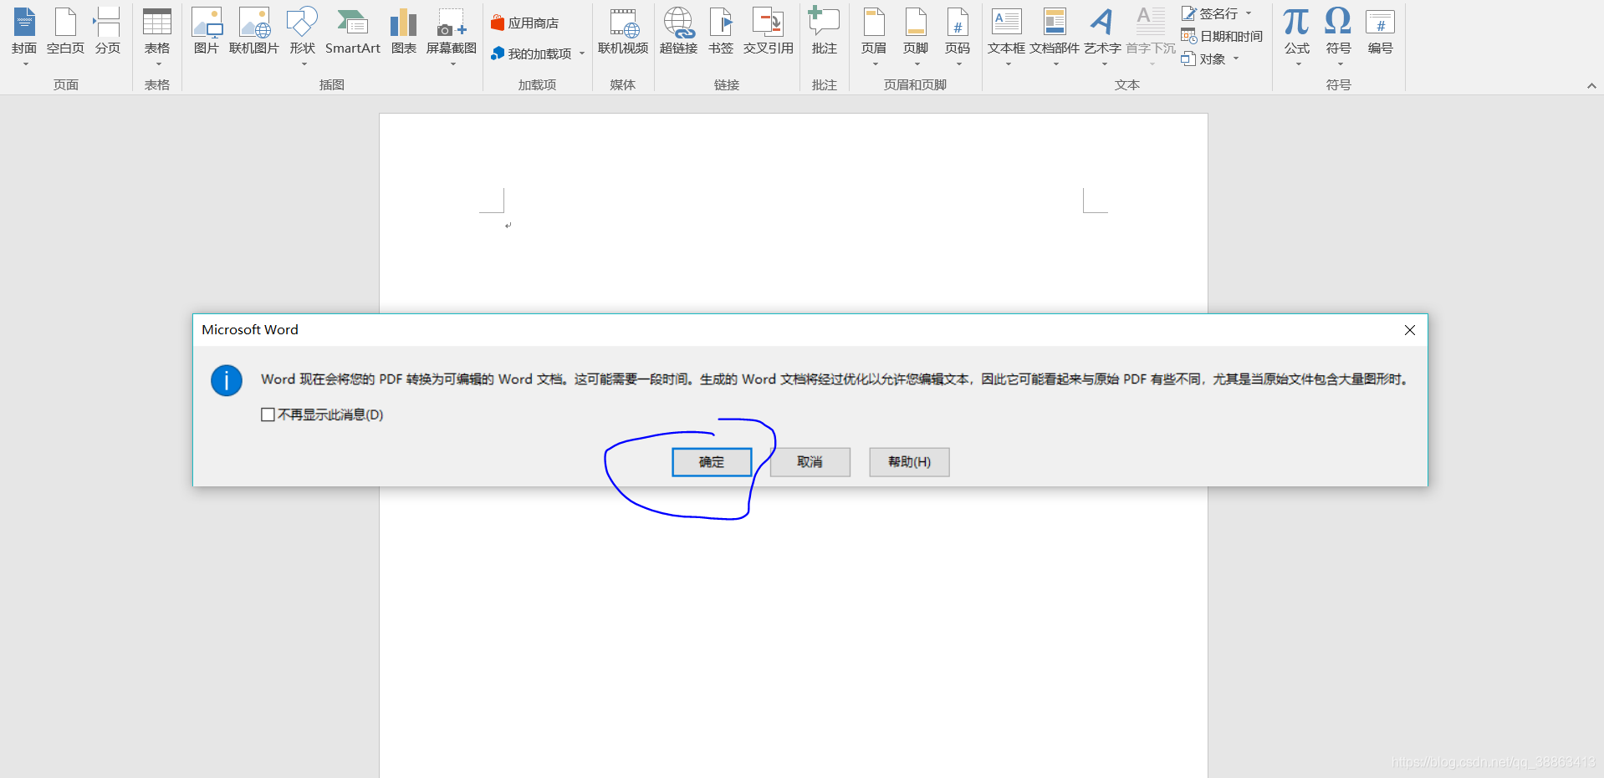Viewport: 1604px width, 778px height.
Task: Insert Date and Time (日期和时间)
Action: (1222, 36)
